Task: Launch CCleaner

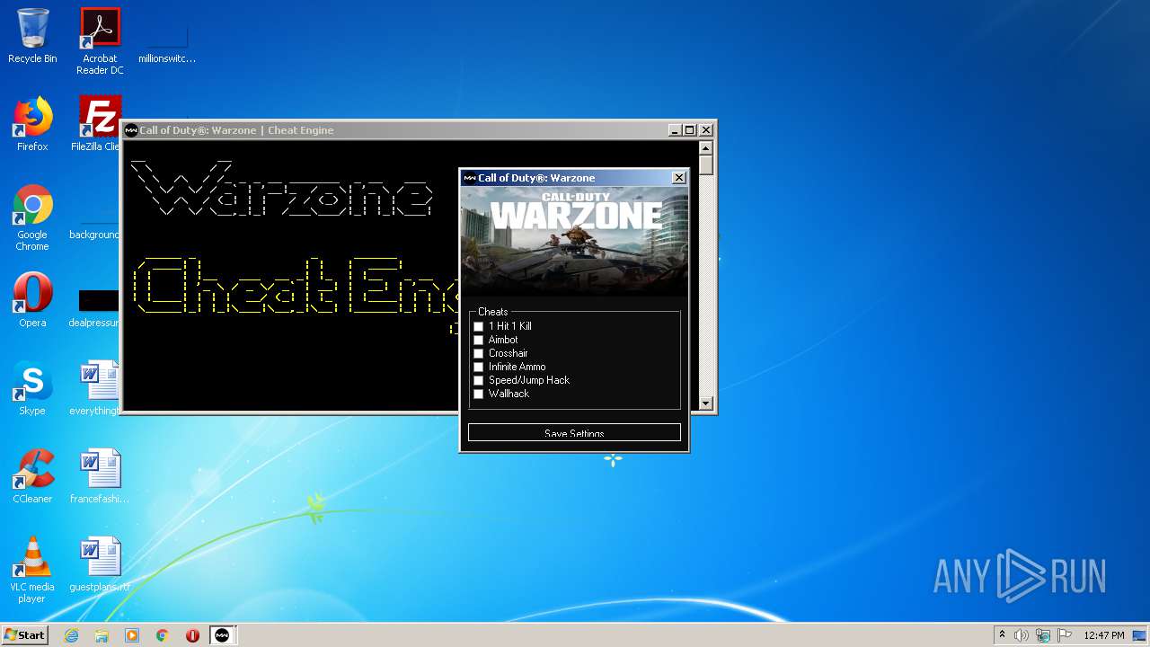Action: pyautogui.click(x=32, y=467)
